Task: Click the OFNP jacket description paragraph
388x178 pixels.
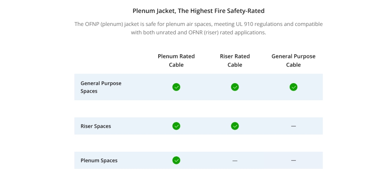Action: coord(198,28)
